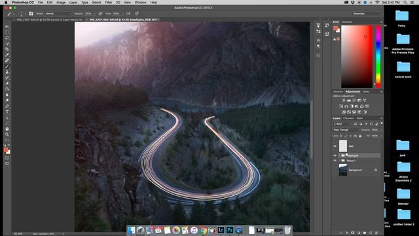Viewport: 419px width, 236px height.
Task: Select the Zoom tool in the toolbar
Action: (x=7, y=134)
